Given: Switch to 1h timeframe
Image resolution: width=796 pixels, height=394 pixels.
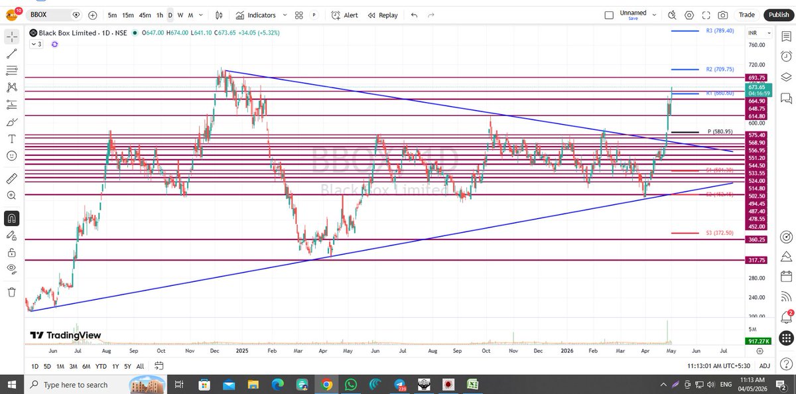Looking at the screenshot, I should pyautogui.click(x=160, y=15).
